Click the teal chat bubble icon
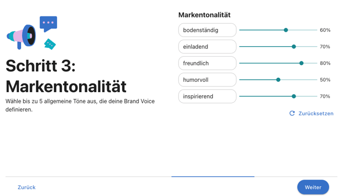Viewport: 345px width, 196px height. (x=50, y=44)
